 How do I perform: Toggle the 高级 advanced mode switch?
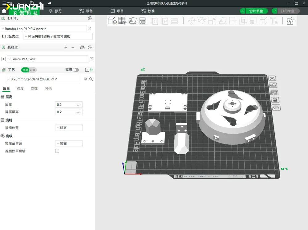(x=76, y=70)
